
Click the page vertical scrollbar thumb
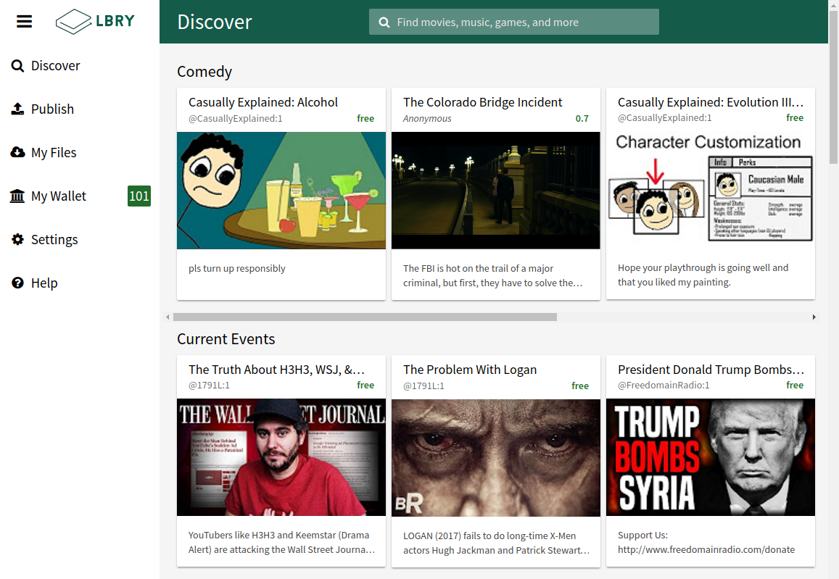(x=834, y=88)
